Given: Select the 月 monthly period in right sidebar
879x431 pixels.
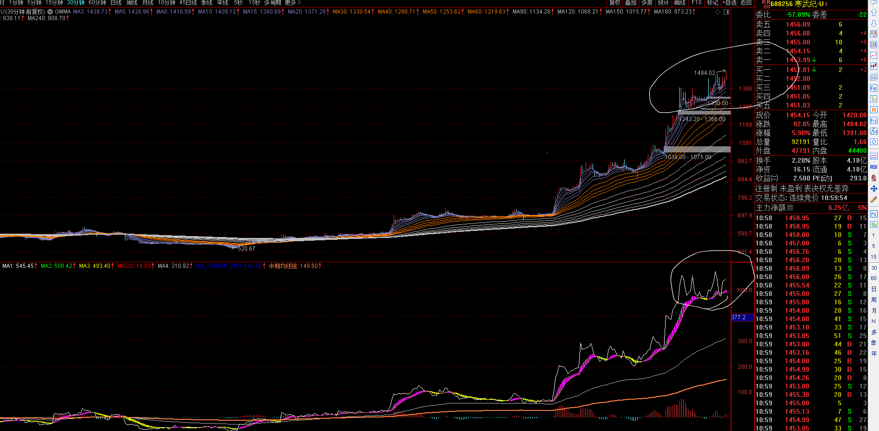Looking at the screenshot, I should (x=873, y=310).
